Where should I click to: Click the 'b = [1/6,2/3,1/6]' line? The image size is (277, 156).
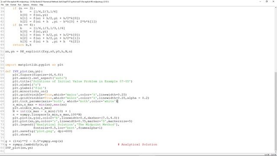pos(39,12)
